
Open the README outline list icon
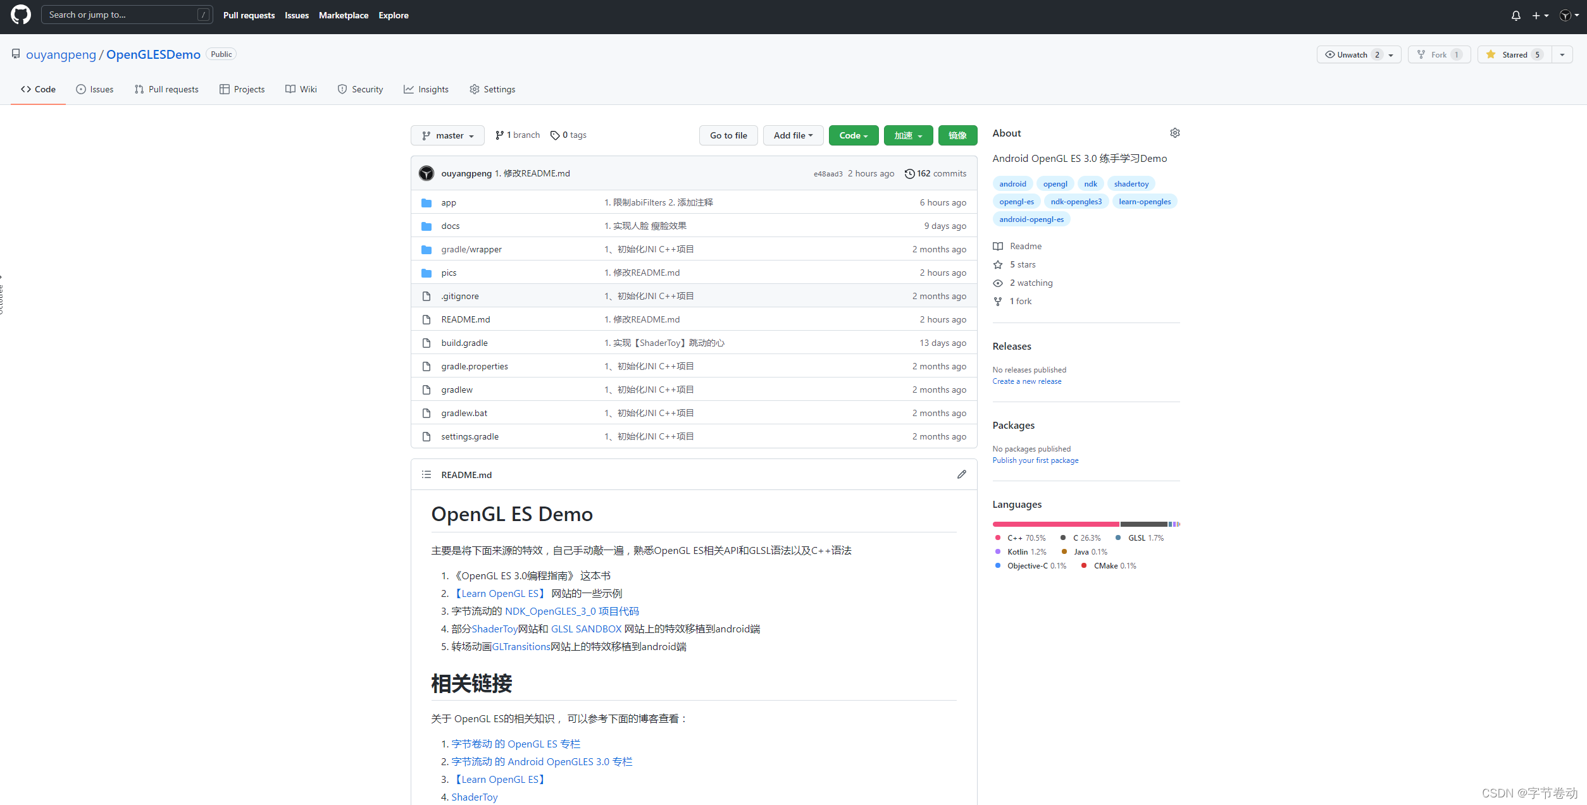pos(426,474)
